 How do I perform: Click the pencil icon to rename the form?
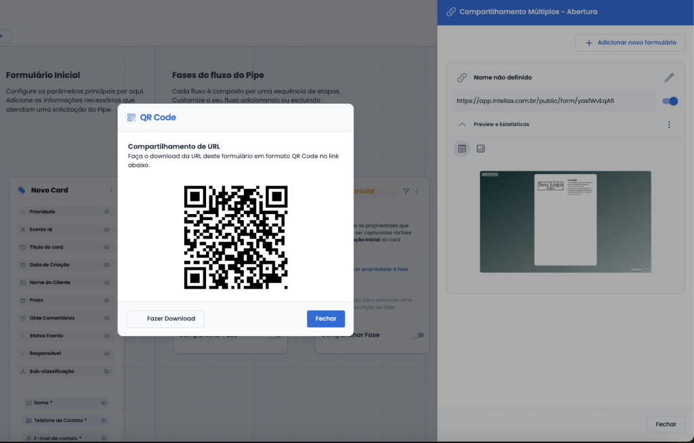click(669, 78)
